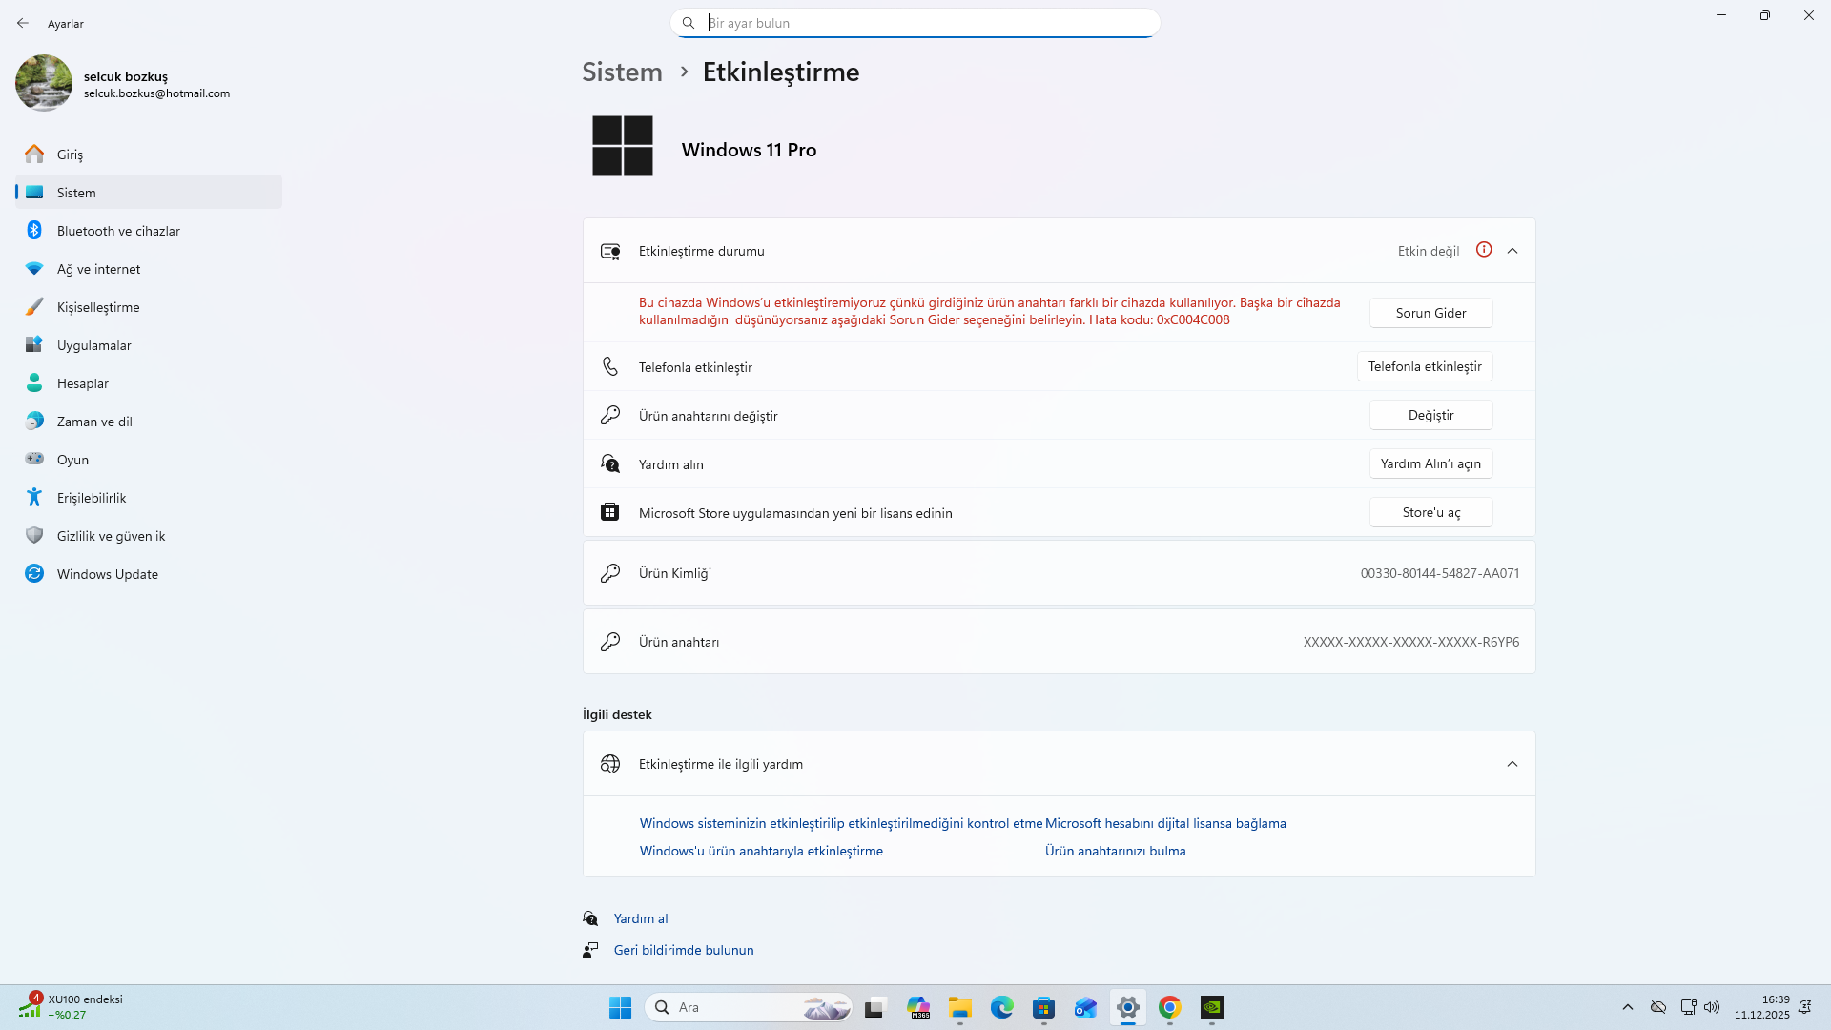
Task: Click the Etkin değil status text
Action: coord(1429,251)
